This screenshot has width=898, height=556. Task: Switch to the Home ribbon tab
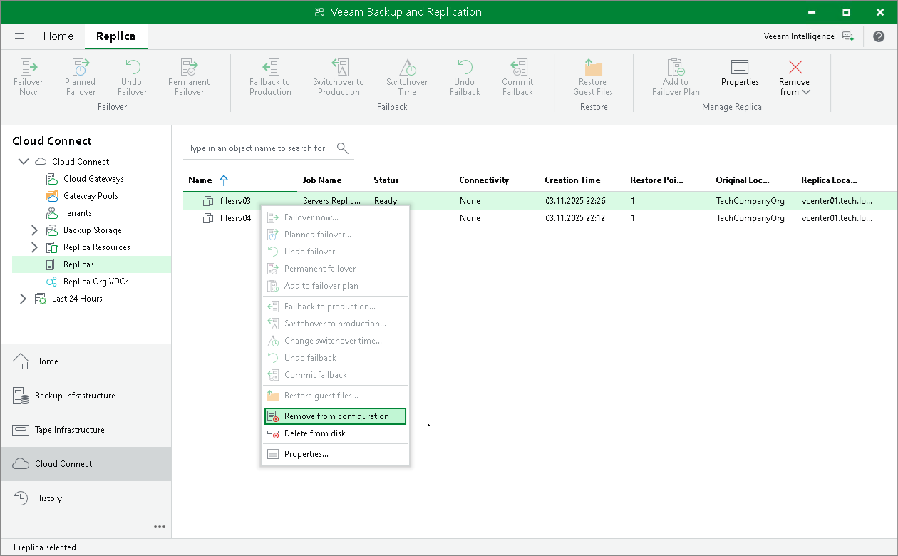coord(58,36)
